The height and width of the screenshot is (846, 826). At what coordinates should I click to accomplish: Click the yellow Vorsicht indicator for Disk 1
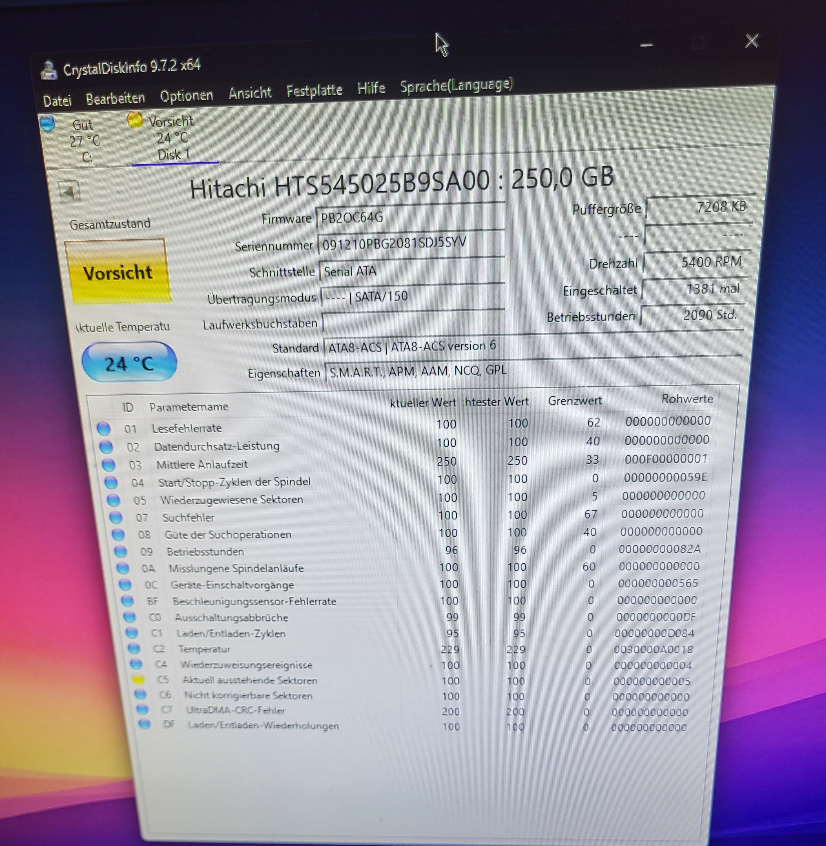click(135, 121)
